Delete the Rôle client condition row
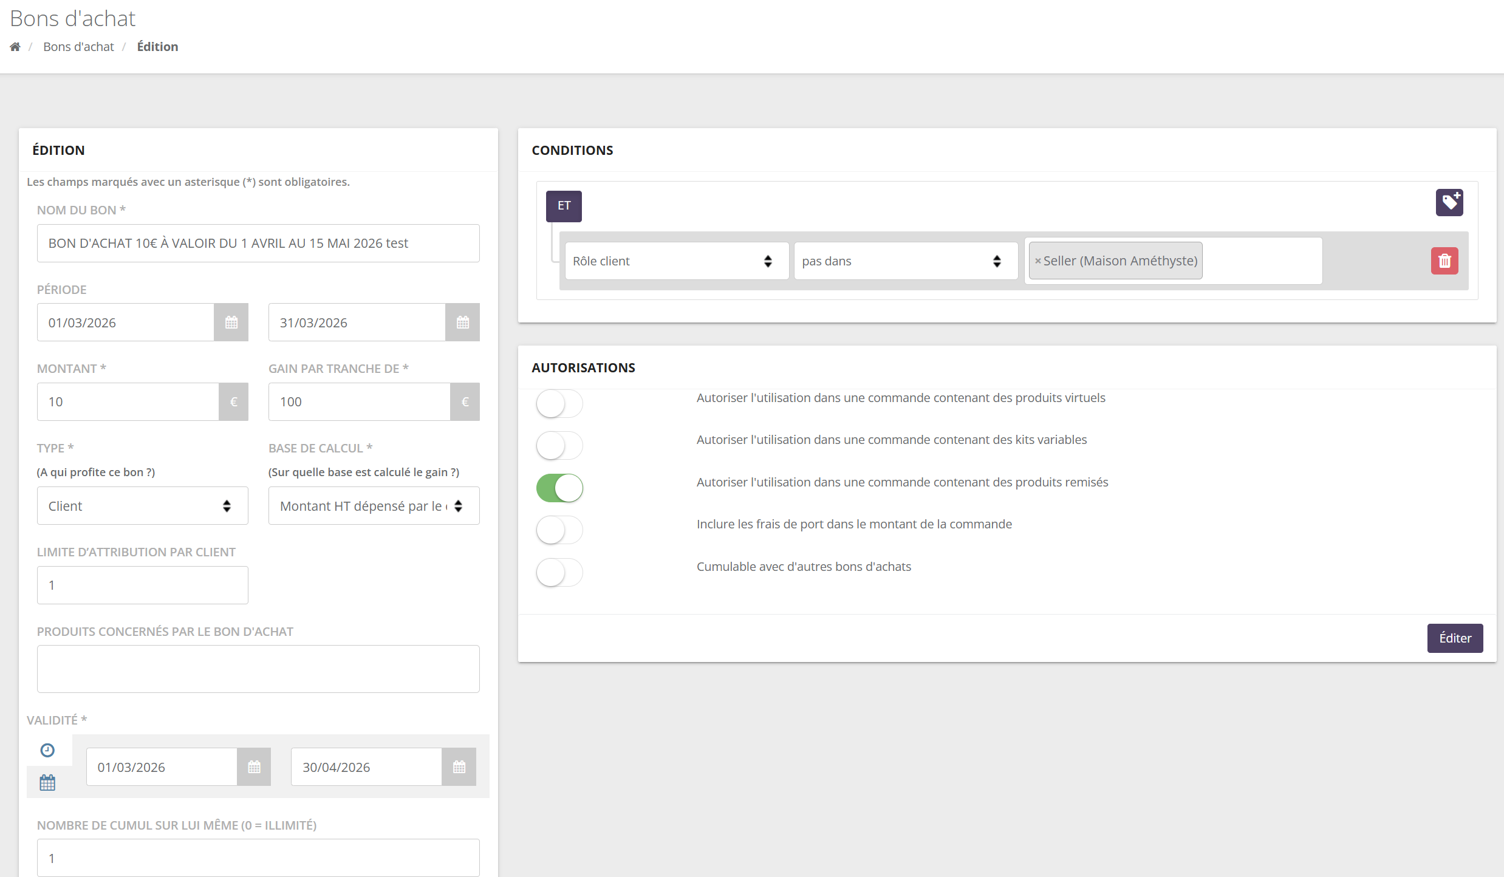Viewport: 1504px width, 877px height. click(x=1444, y=261)
